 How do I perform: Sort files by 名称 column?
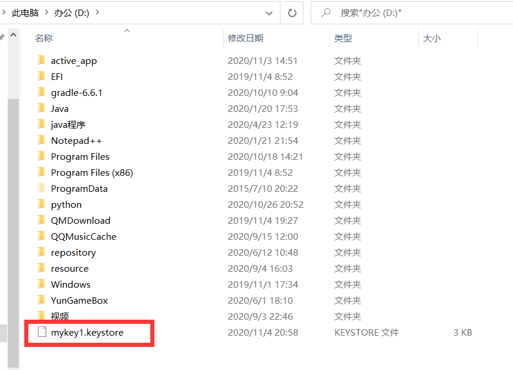click(44, 38)
